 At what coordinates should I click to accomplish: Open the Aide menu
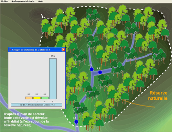[41, 1]
